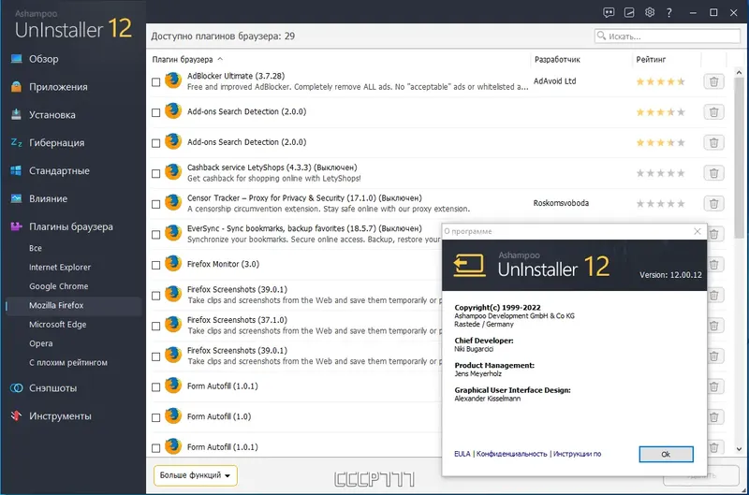Viewport: 749px width, 495px height.
Task: Click the search magnifier icon
Action: [601, 36]
